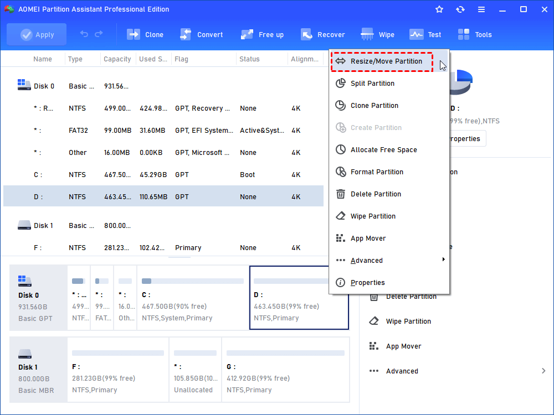Select the Disk 0 row in partition list
The width and height of the screenshot is (554, 415).
coord(163,86)
